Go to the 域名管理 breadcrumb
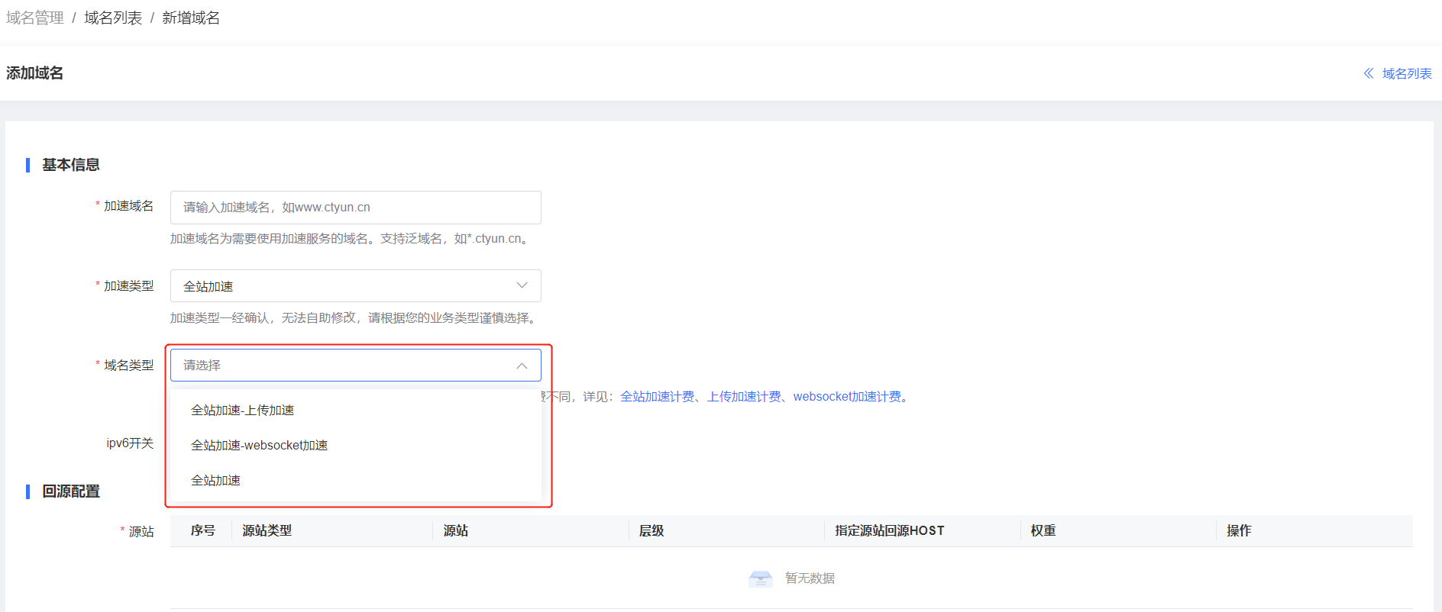 (35, 18)
